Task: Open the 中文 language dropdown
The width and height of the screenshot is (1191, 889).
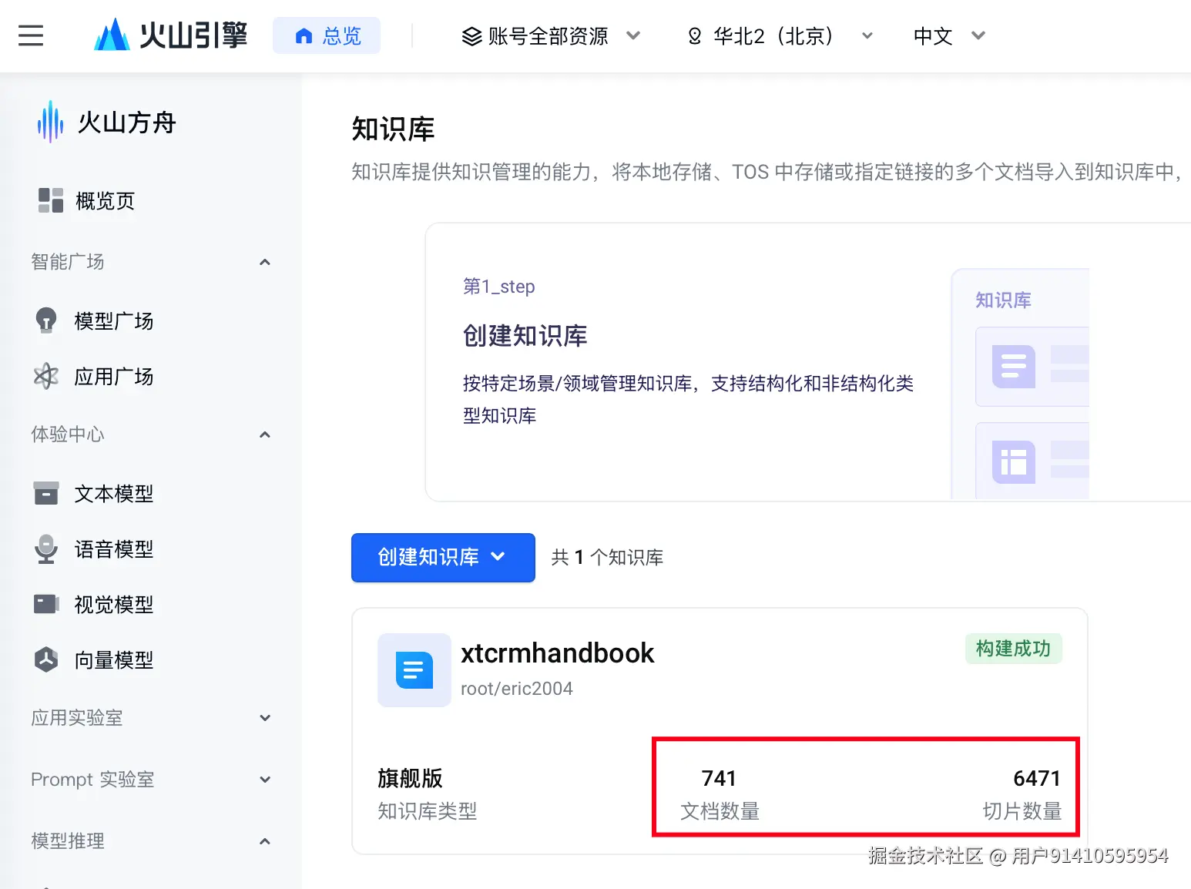Action: click(949, 35)
